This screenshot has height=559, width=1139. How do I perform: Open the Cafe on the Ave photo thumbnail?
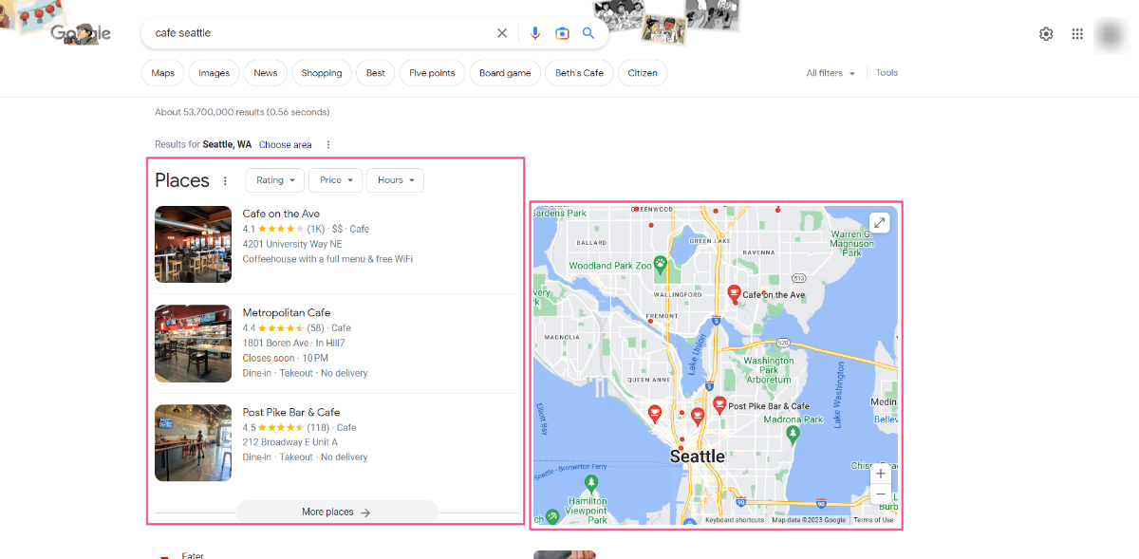pyautogui.click(x=194, y=245)
